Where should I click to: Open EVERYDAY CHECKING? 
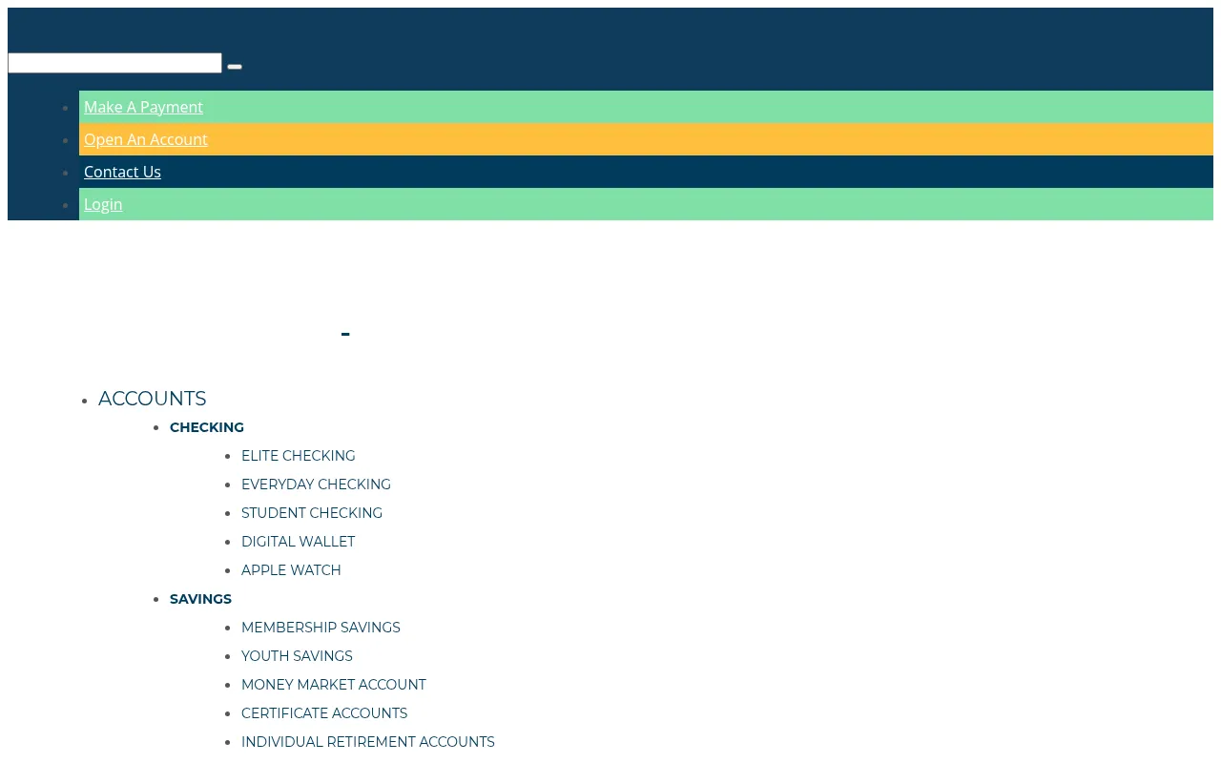pos(316,485)
